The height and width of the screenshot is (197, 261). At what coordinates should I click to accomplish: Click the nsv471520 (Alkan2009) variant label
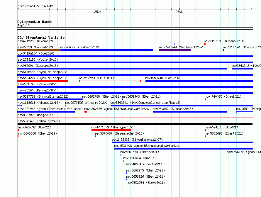pyautogui.click(x=36, y=41)
